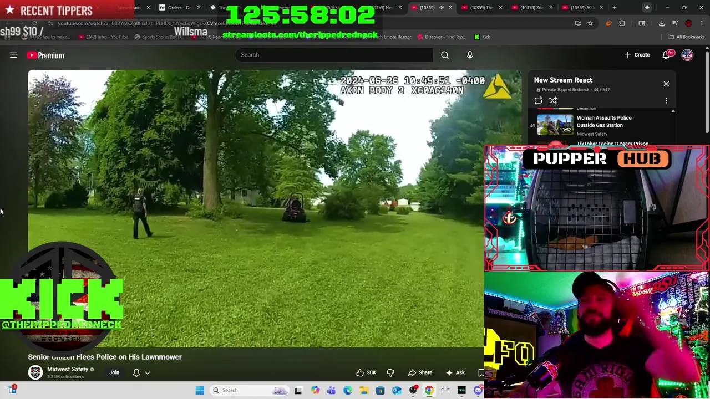
Task: Click the Windows taskbar search box
Action: 250,390
